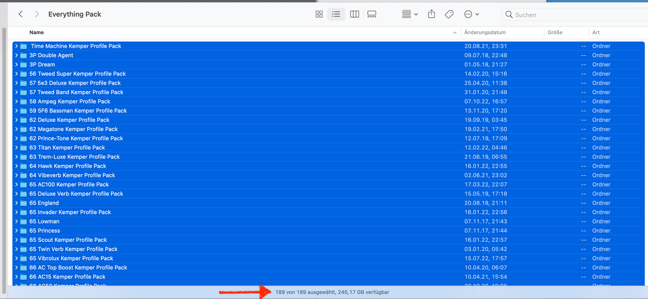Image resolution: width=648 pixels, height=299 pixels.
Task: Click folder icon of 64 Vibeverb pack
Action: [24, 175]
